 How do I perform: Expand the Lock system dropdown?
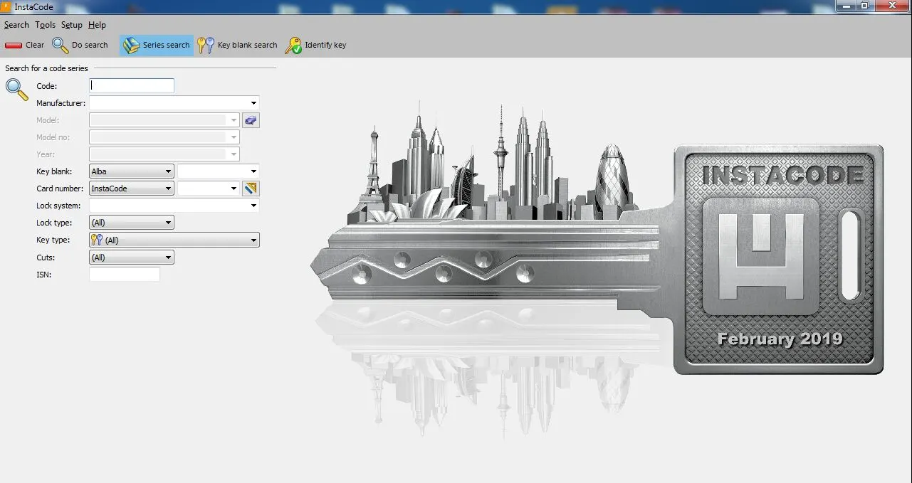254,206
